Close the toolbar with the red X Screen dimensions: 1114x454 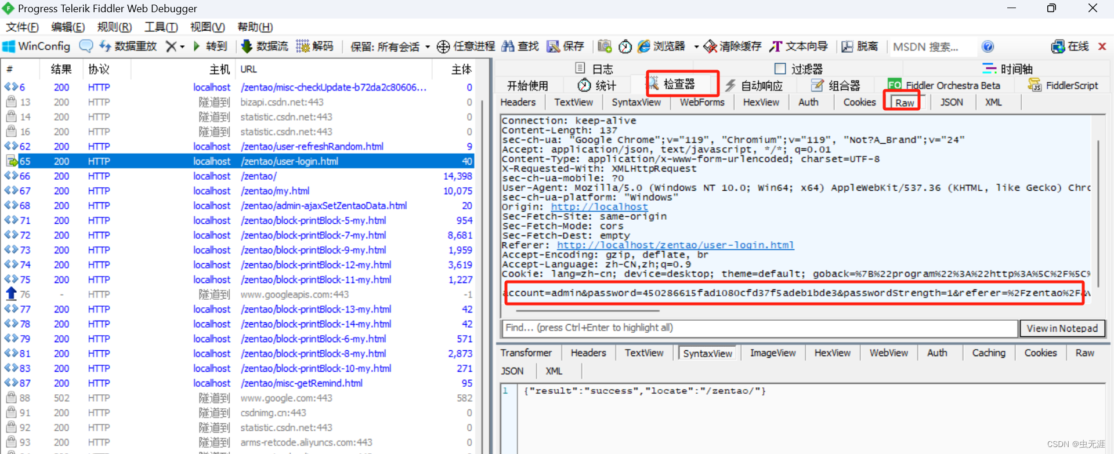point(1102,46)
